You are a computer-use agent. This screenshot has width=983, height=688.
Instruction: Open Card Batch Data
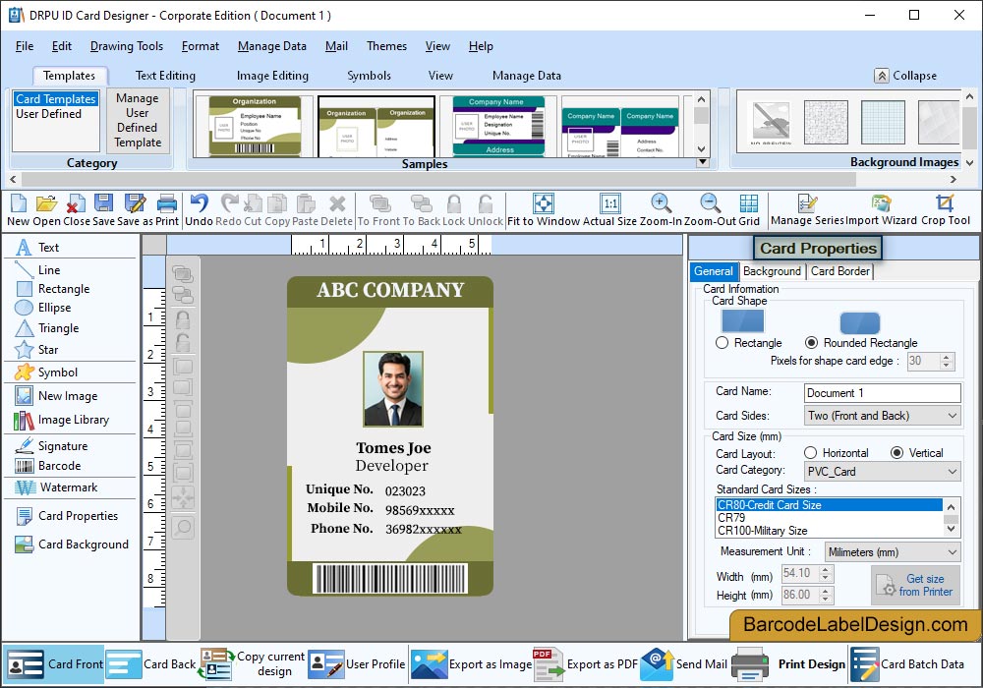(x=907, y=664)
